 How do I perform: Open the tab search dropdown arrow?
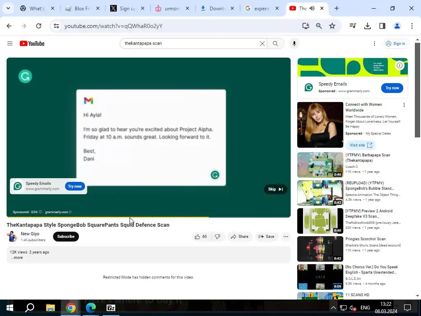tap(8, 8)
